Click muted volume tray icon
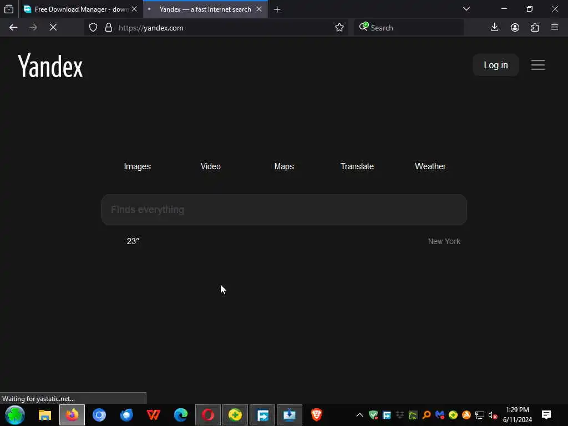Viewport: 568px width, 426px height. point(493,415)
